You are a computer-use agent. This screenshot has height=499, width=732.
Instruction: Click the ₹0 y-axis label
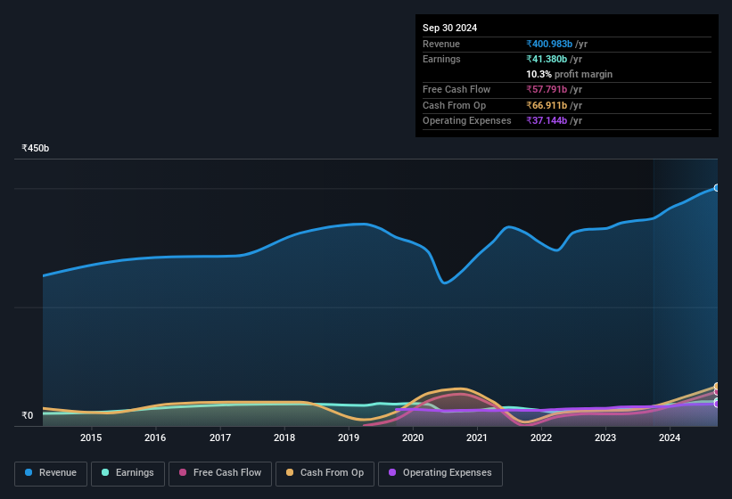(x=27, y=415)
